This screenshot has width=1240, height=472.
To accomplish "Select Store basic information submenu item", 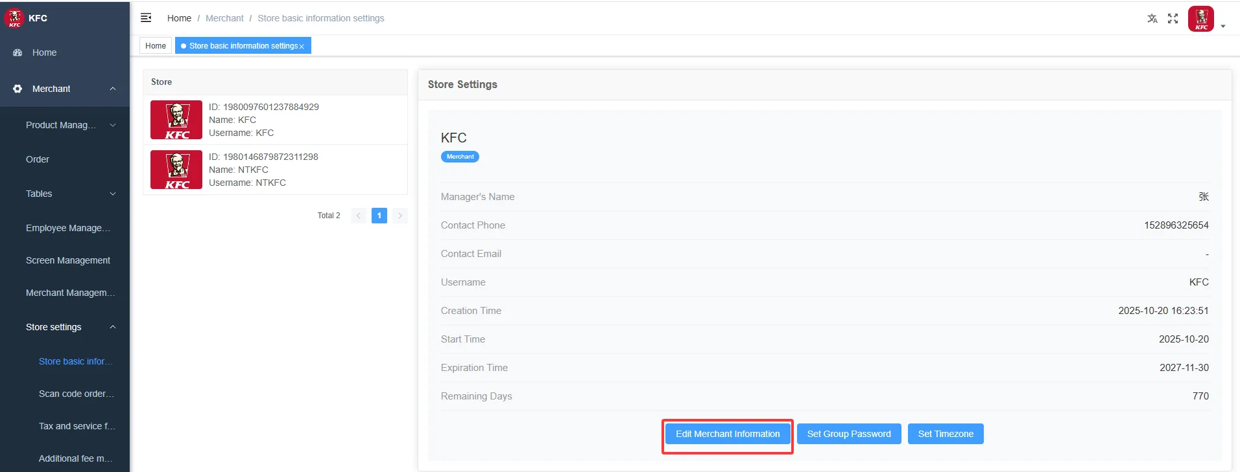I will pos(65,361).
